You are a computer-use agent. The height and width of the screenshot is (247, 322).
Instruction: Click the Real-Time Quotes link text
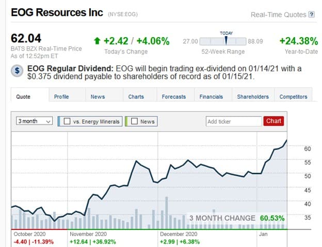[279, 15]
